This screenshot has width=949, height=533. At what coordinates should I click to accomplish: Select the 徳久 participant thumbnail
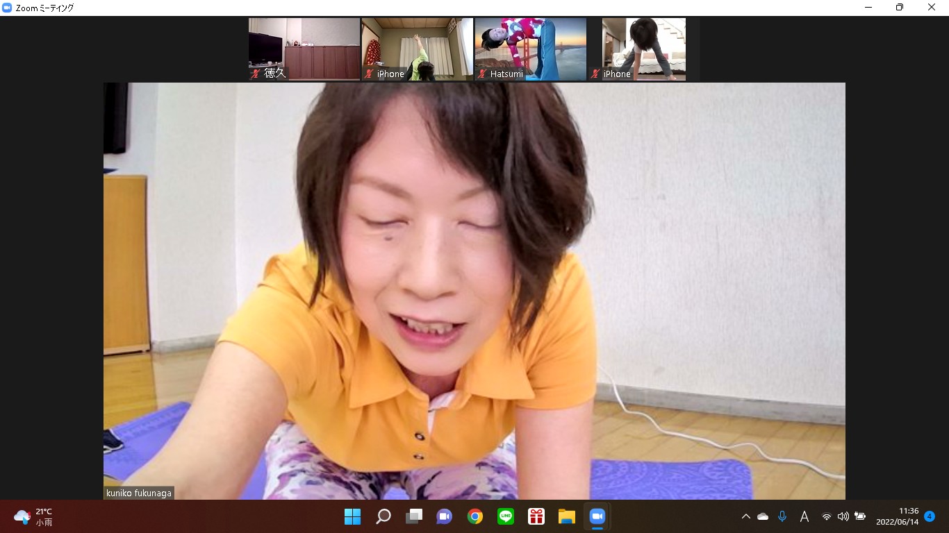(x=304, y=49)
